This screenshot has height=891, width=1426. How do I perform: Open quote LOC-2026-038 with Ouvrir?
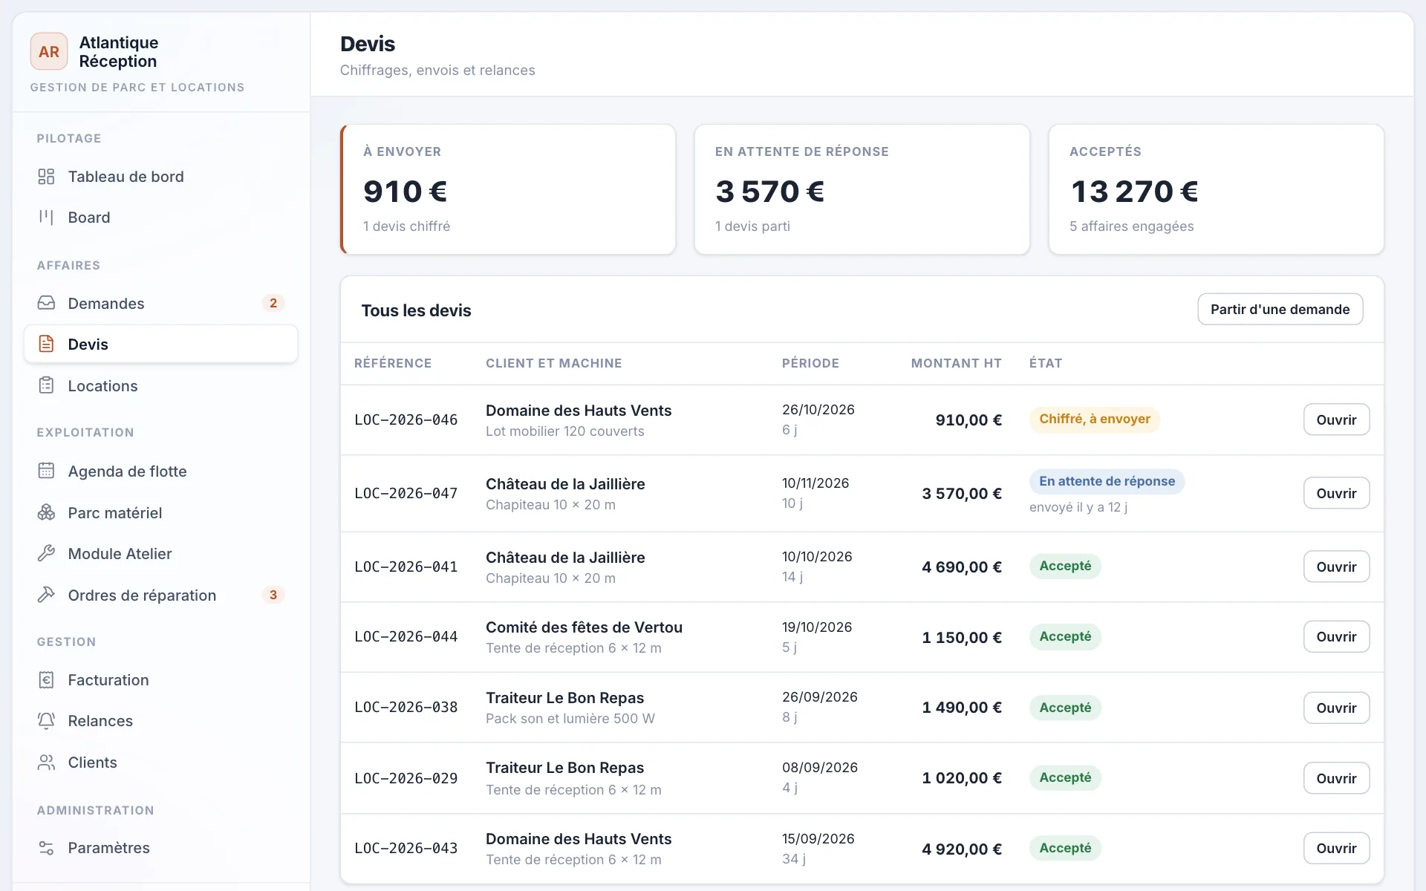coord(1336,708)
